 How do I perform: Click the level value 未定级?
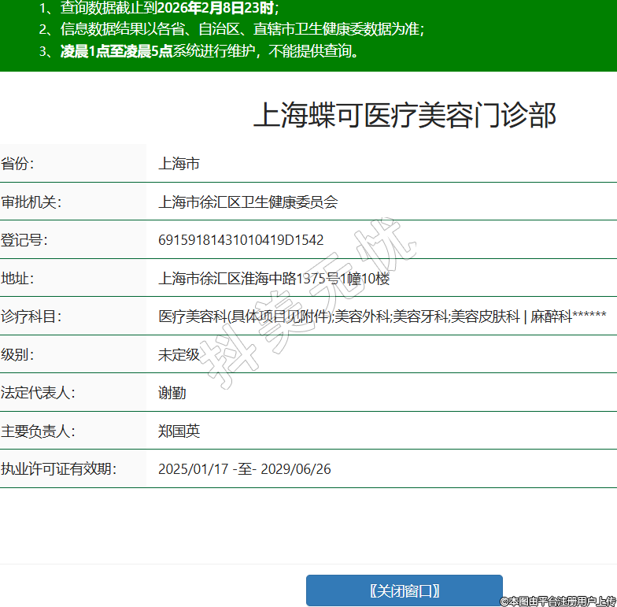point(179,355)
